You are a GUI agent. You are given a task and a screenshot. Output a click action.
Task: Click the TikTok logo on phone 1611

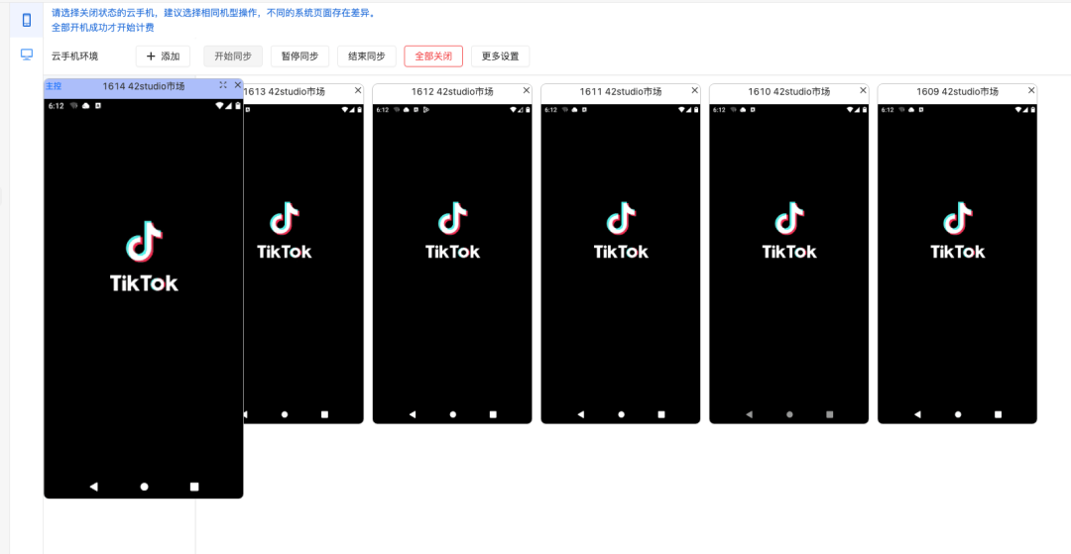tap(621, 230)
